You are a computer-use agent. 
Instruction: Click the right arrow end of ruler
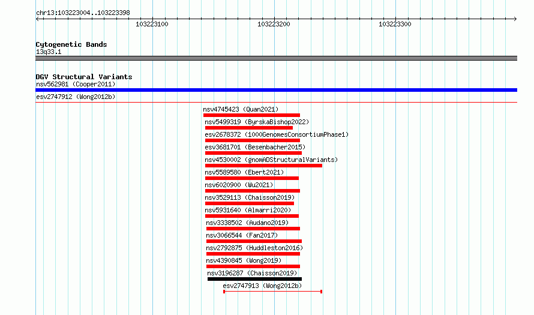(515, 19)
